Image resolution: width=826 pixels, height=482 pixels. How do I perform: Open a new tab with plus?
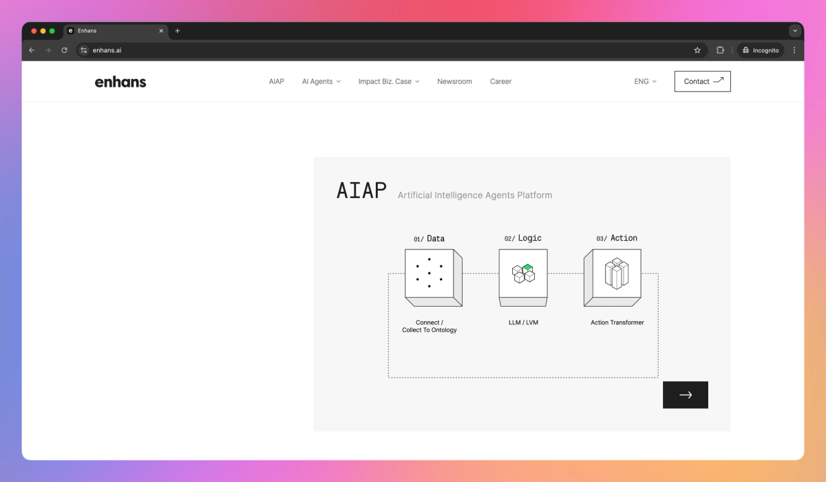click(178, 31)
